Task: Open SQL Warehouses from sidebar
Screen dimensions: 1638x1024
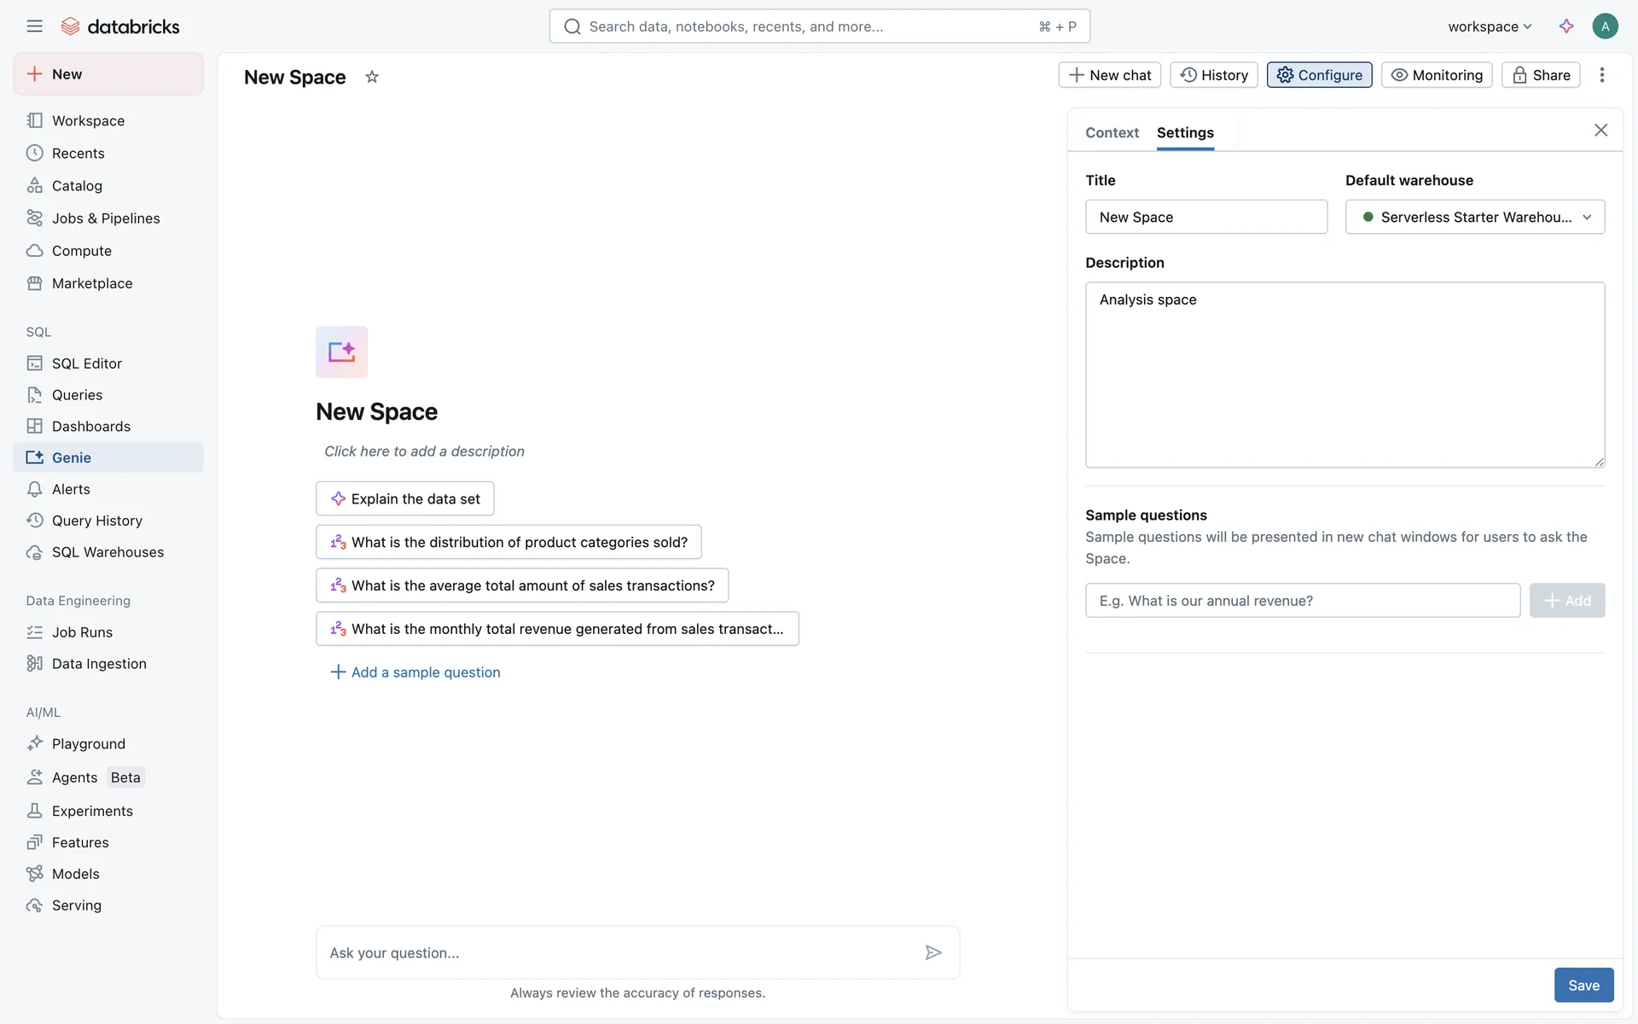Action: click(107, 552)
